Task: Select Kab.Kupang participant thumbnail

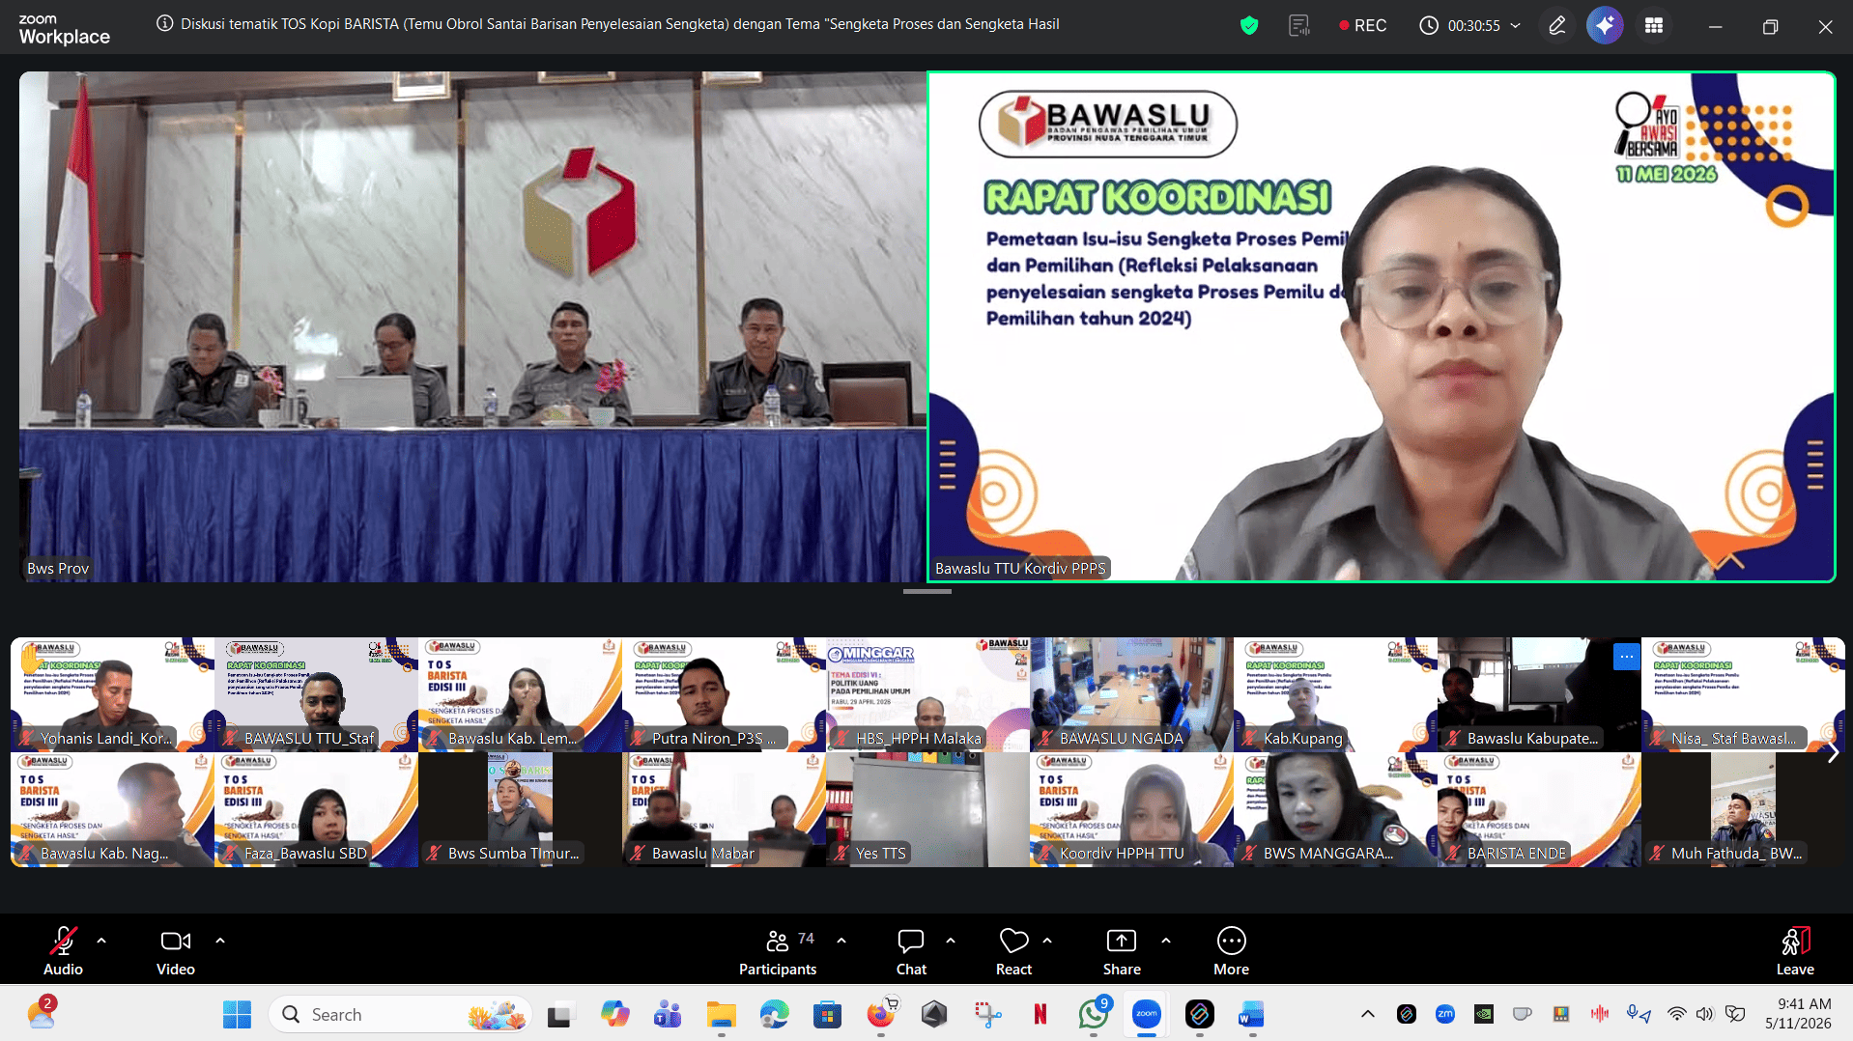Action: pos(1335,694)
